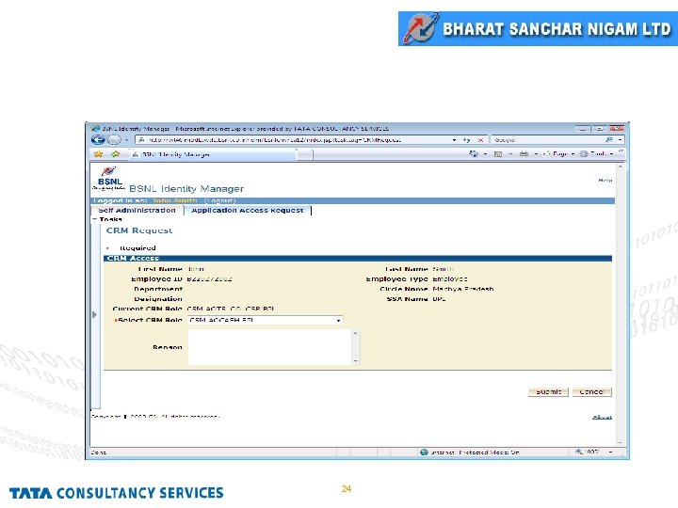The image size is (678, 508).
Task: Open a new blank browser tab
Action: 305,154
